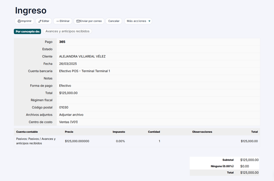Click the Avances y anticipos recibidos tag
The height and width of the screenshot is (181, 274).
[67, 31]
